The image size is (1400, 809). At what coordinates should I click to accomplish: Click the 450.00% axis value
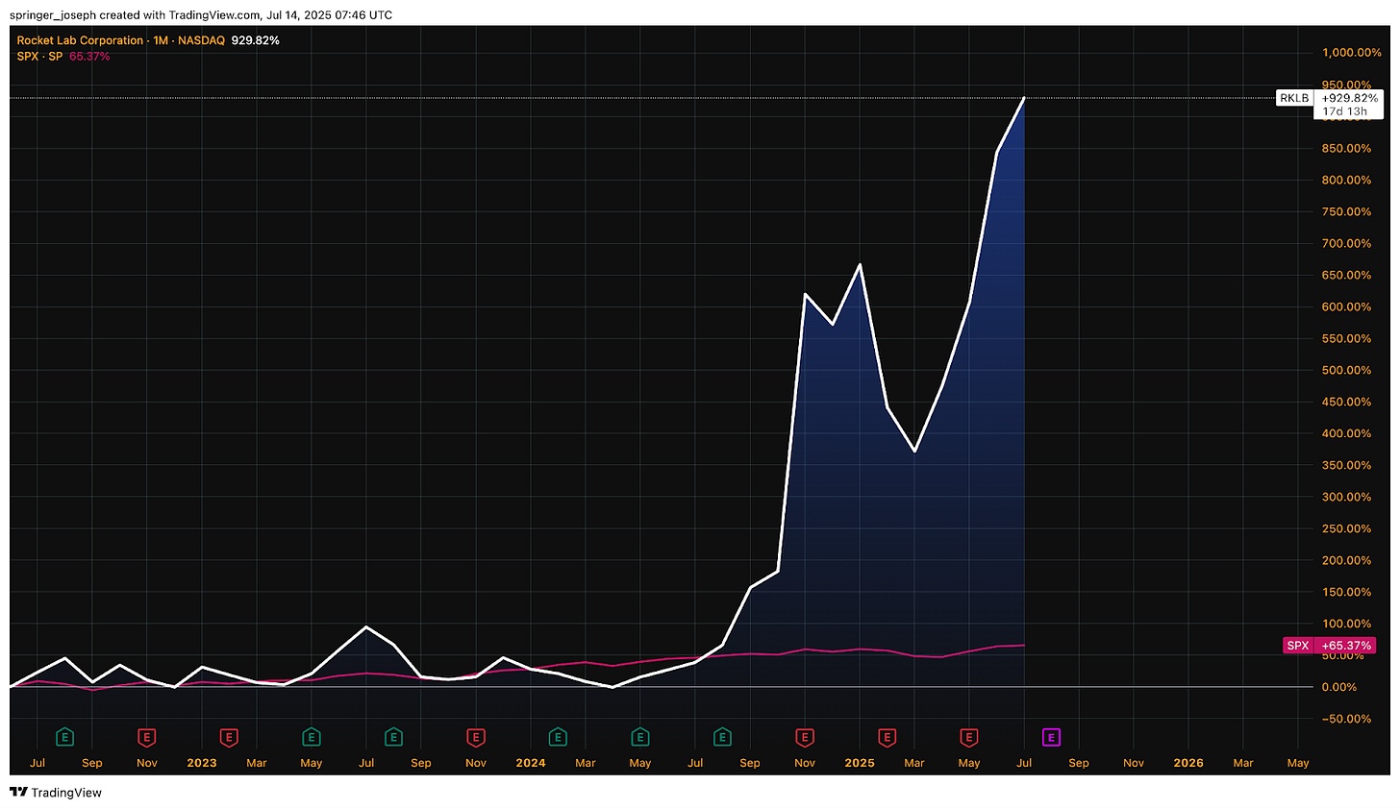pos(1347,402)
